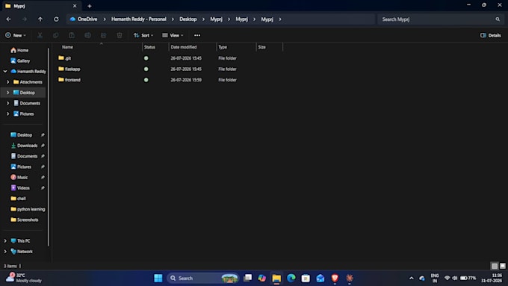Go back using the back arrow

click(x=8, y=19)
